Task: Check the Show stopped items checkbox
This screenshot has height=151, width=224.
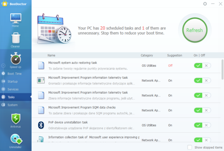Action: tap(190, 147)
